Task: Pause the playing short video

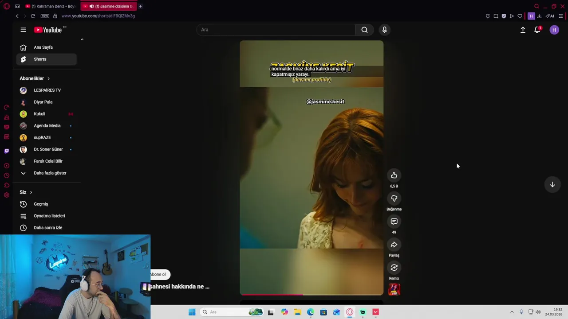Action: [x=312, y=167]
